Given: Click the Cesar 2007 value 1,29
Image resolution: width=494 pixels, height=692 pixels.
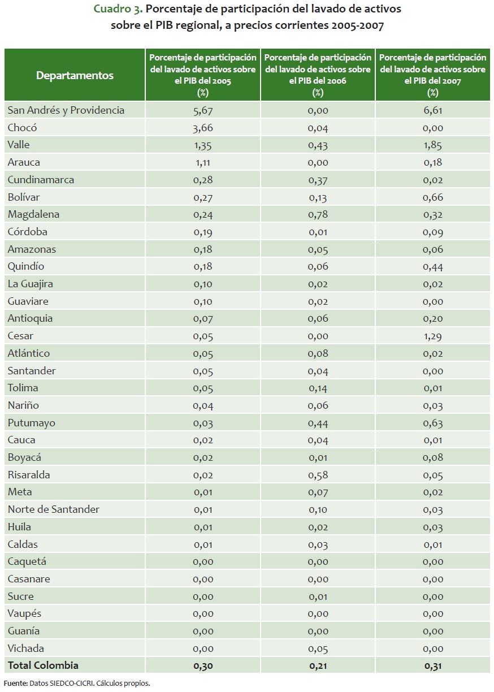Looking at the screenshot, I should tap(433, 336).
